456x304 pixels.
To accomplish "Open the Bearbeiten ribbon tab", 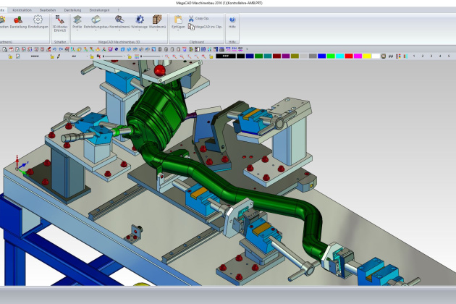I will tap(48, 10).
